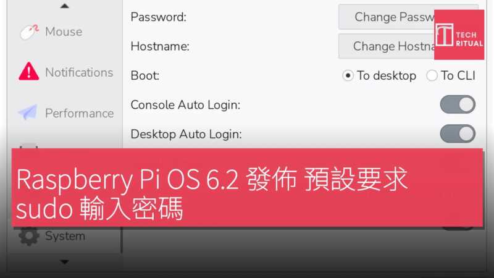Click the Performance paper plane icon
The width and height of the screenshot is (494, 278).
click(28, 112)
